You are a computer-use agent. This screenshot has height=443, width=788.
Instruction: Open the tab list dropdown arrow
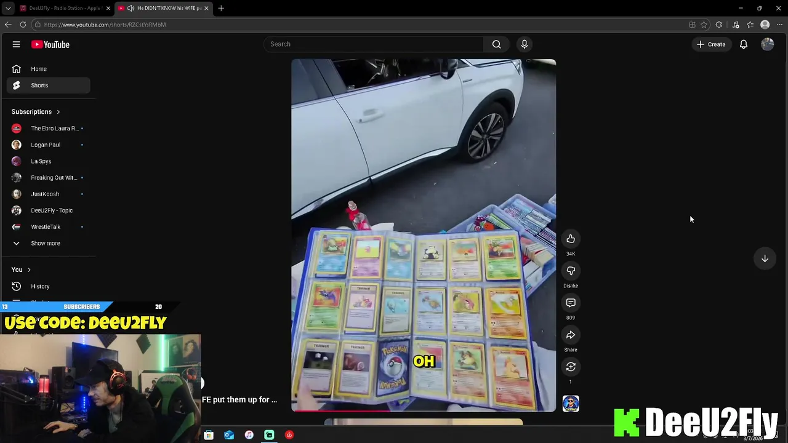[x=7, y=8]
